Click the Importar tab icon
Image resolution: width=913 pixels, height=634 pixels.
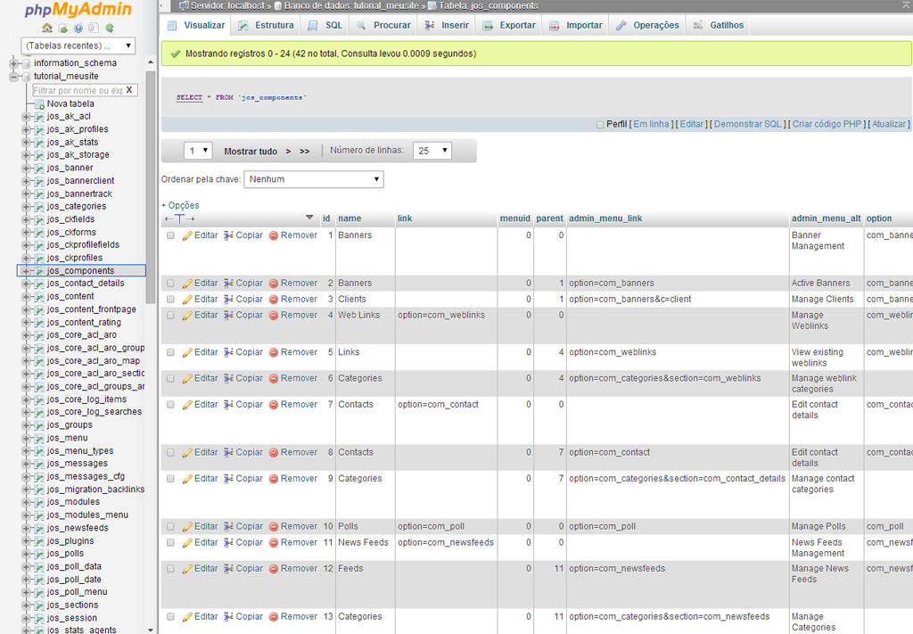555,26
